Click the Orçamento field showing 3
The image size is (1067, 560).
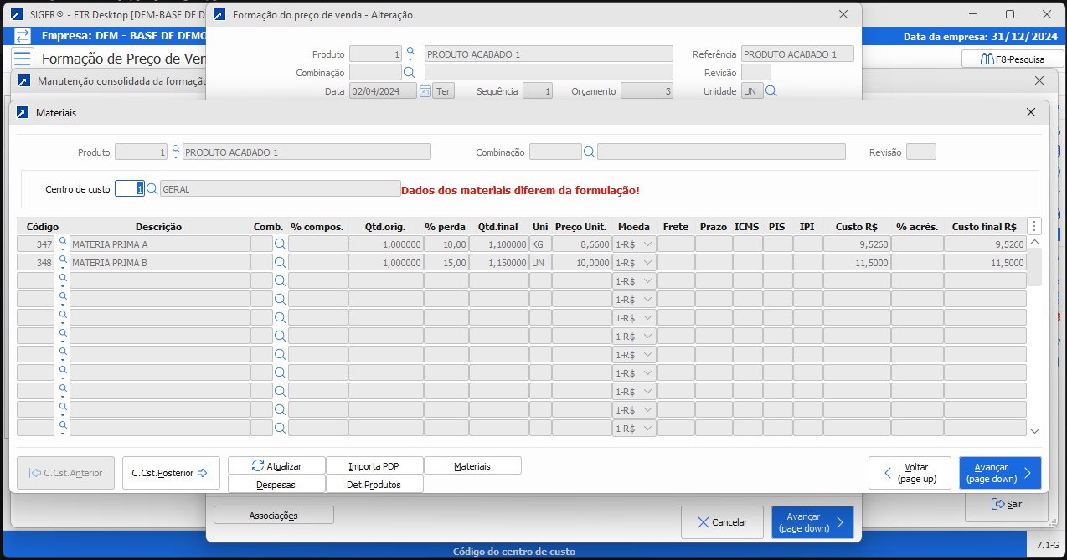[x=647, y=91]
